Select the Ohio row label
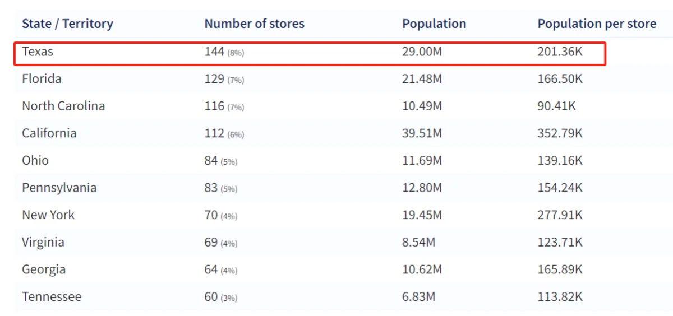This screenshot has height=316, width=673. tap(35, 161)
